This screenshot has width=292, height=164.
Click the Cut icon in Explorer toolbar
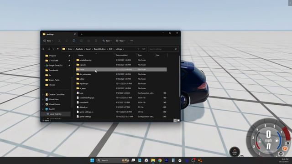point(59,41)
